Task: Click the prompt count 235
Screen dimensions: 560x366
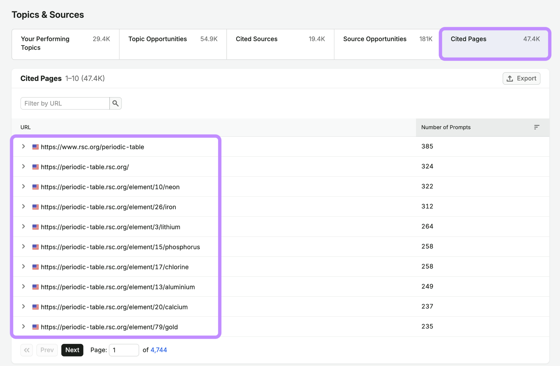Action: (x=427, y=326)
